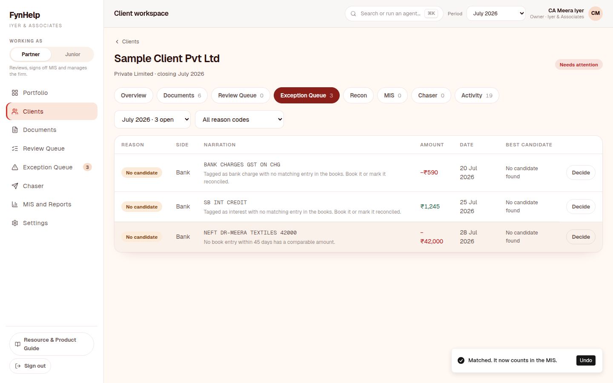
Task: Click the book icon of Resource Guide
Action: (x=17, y=344)
